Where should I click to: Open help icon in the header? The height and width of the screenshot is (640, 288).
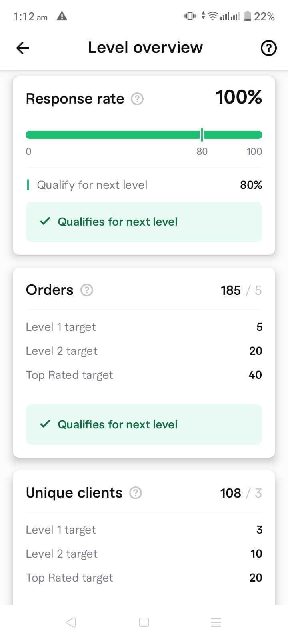pyautogui.click(x=268, y=48)
